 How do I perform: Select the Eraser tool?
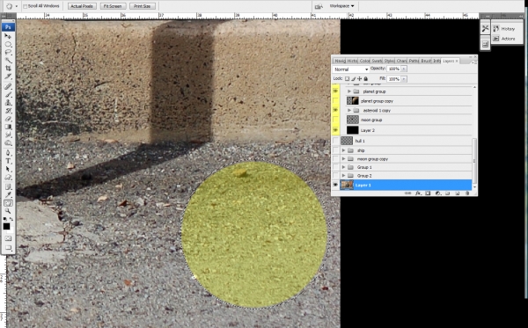8,119
